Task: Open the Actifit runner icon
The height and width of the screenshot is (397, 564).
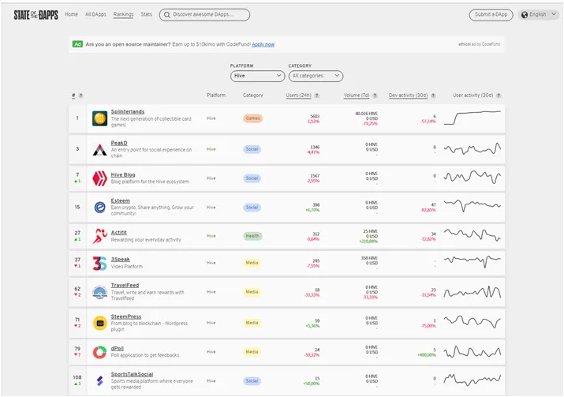Action: click(99, 236)
